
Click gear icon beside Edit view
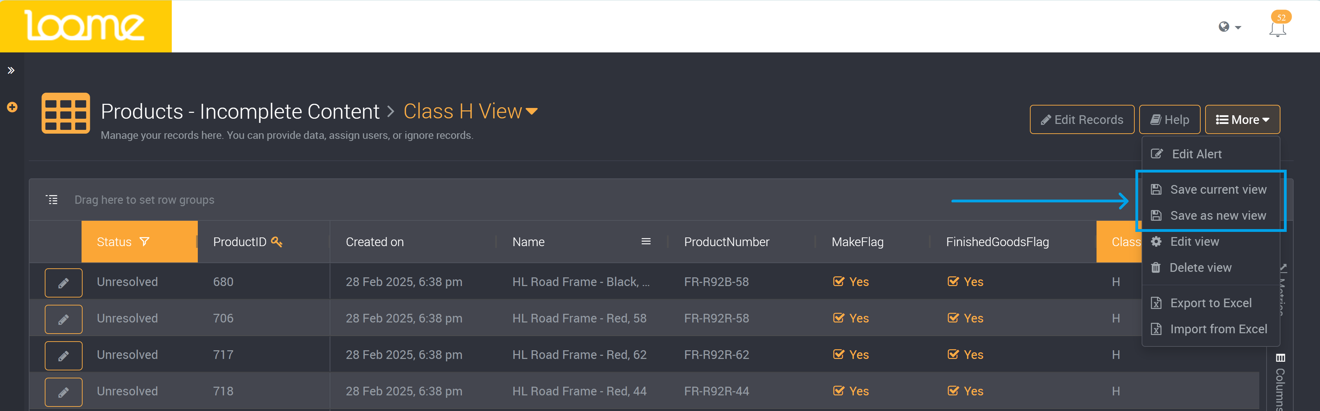[x=1156, y=241]
